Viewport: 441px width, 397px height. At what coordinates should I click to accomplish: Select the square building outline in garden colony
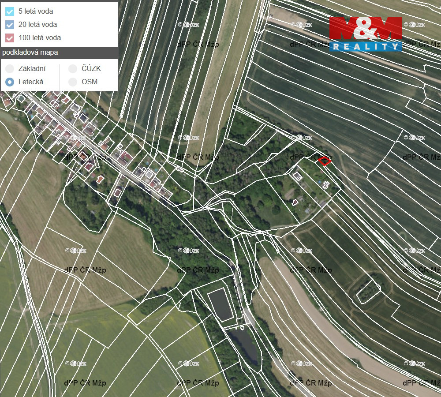pos(298,176)
